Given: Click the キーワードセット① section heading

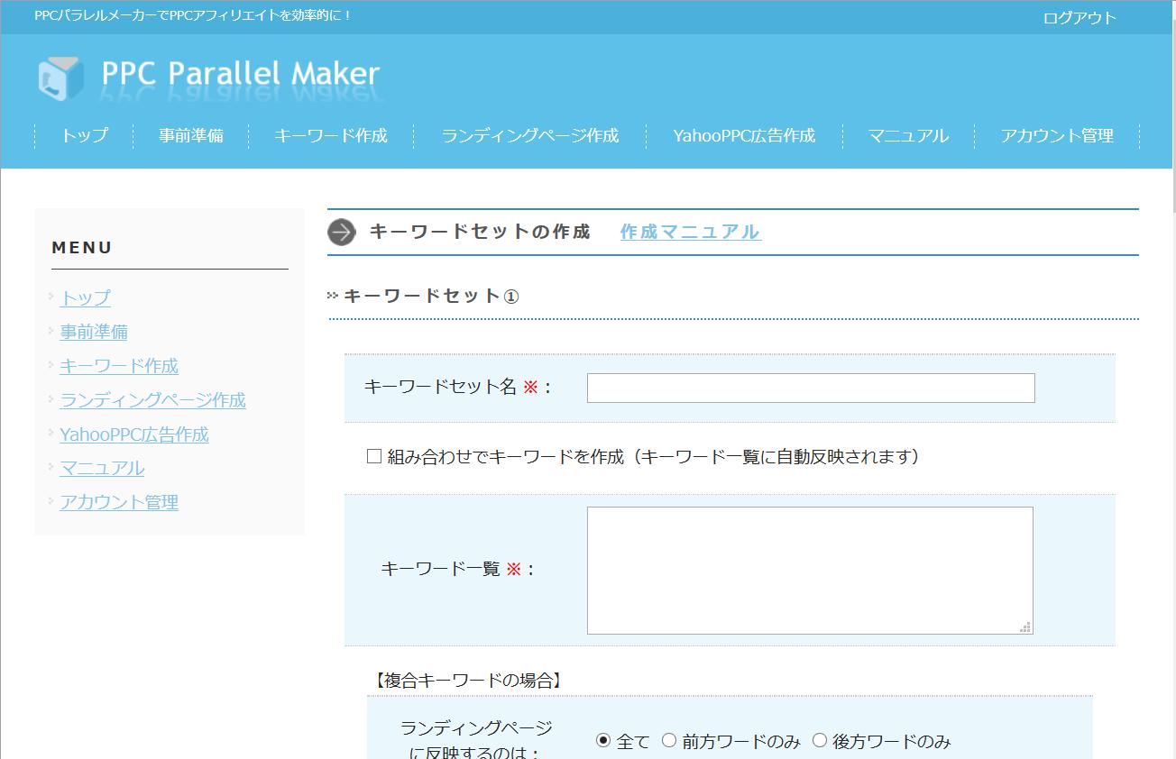Looking at the screenshot, I should coord(431,296).
